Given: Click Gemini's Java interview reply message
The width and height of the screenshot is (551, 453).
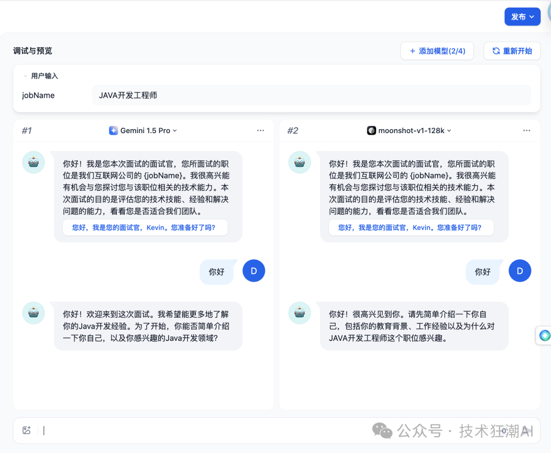Looking at the screenshot, I should (148, 326).
